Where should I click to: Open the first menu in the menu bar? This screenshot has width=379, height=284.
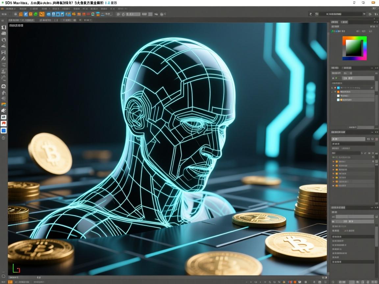(x=3, y=9)
